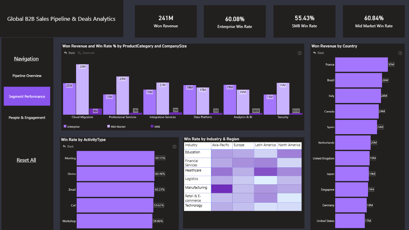409x230 pixels.
Task: Select Manufacturing row label in matrix
Action: 198,189
